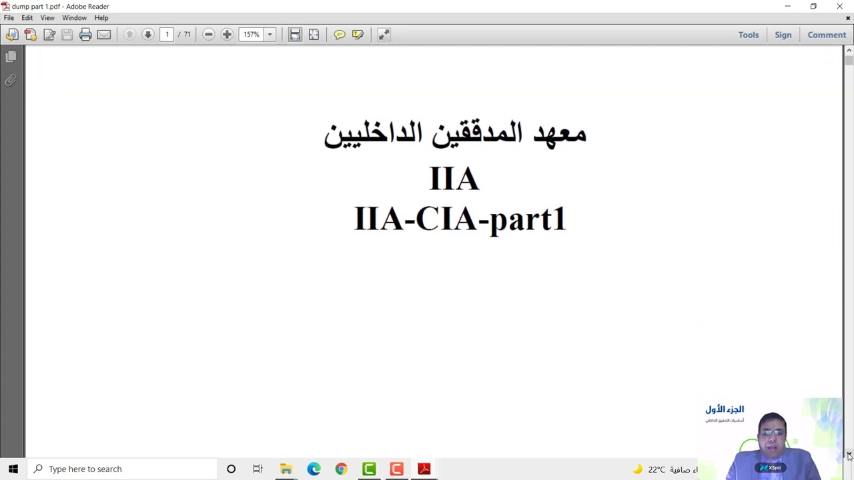Click the IIA-CIA-part1 title text

click(x=460, y=219)
